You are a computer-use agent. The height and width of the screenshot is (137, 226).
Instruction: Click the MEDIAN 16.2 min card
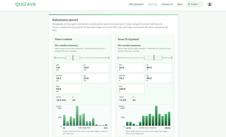click(x=68, y=78)
